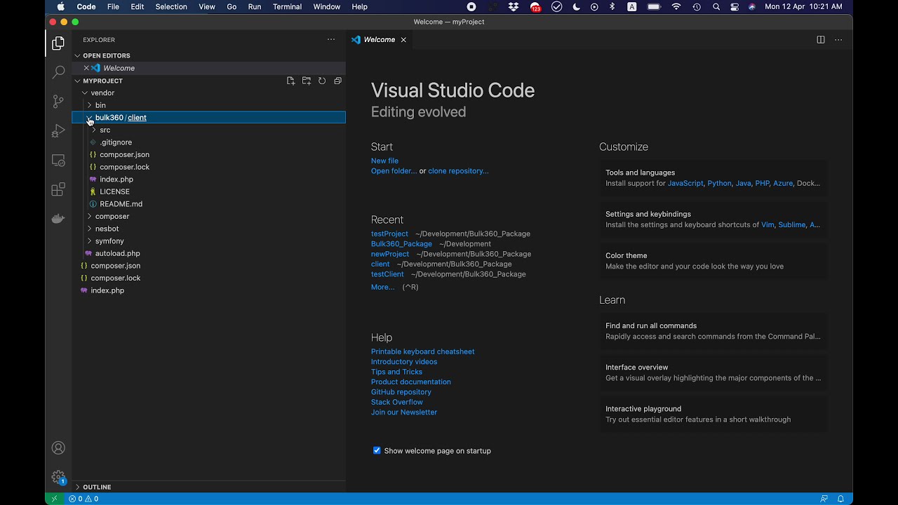Open the Run and Debug view
Image resolution: width=898 pixels, height=505 pixels.
tap(58, 131)
